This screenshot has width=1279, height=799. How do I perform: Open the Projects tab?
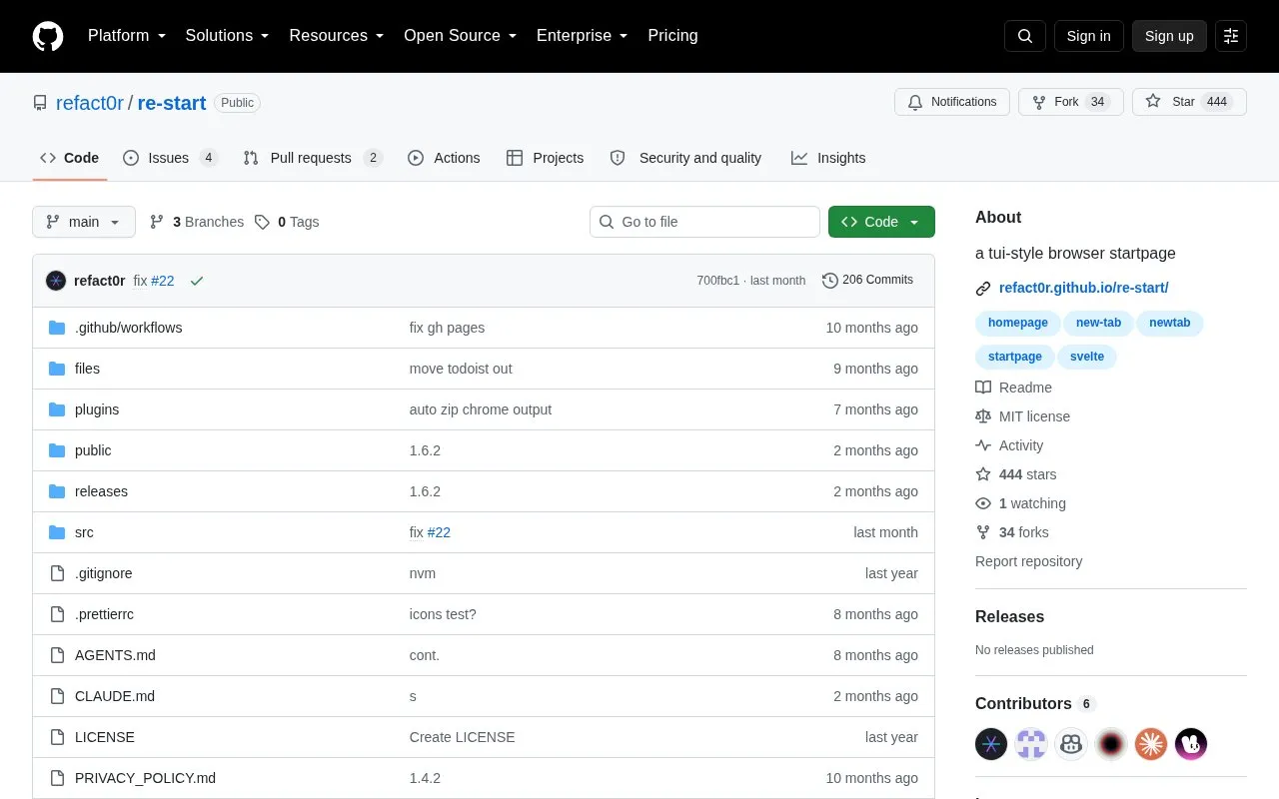pos(545,158)
